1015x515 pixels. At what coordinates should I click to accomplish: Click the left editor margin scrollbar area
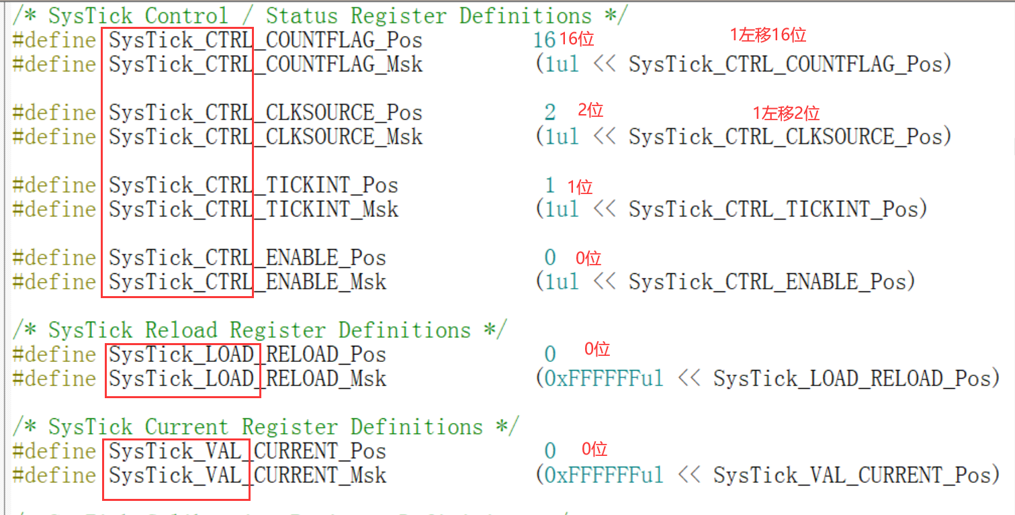3,255
